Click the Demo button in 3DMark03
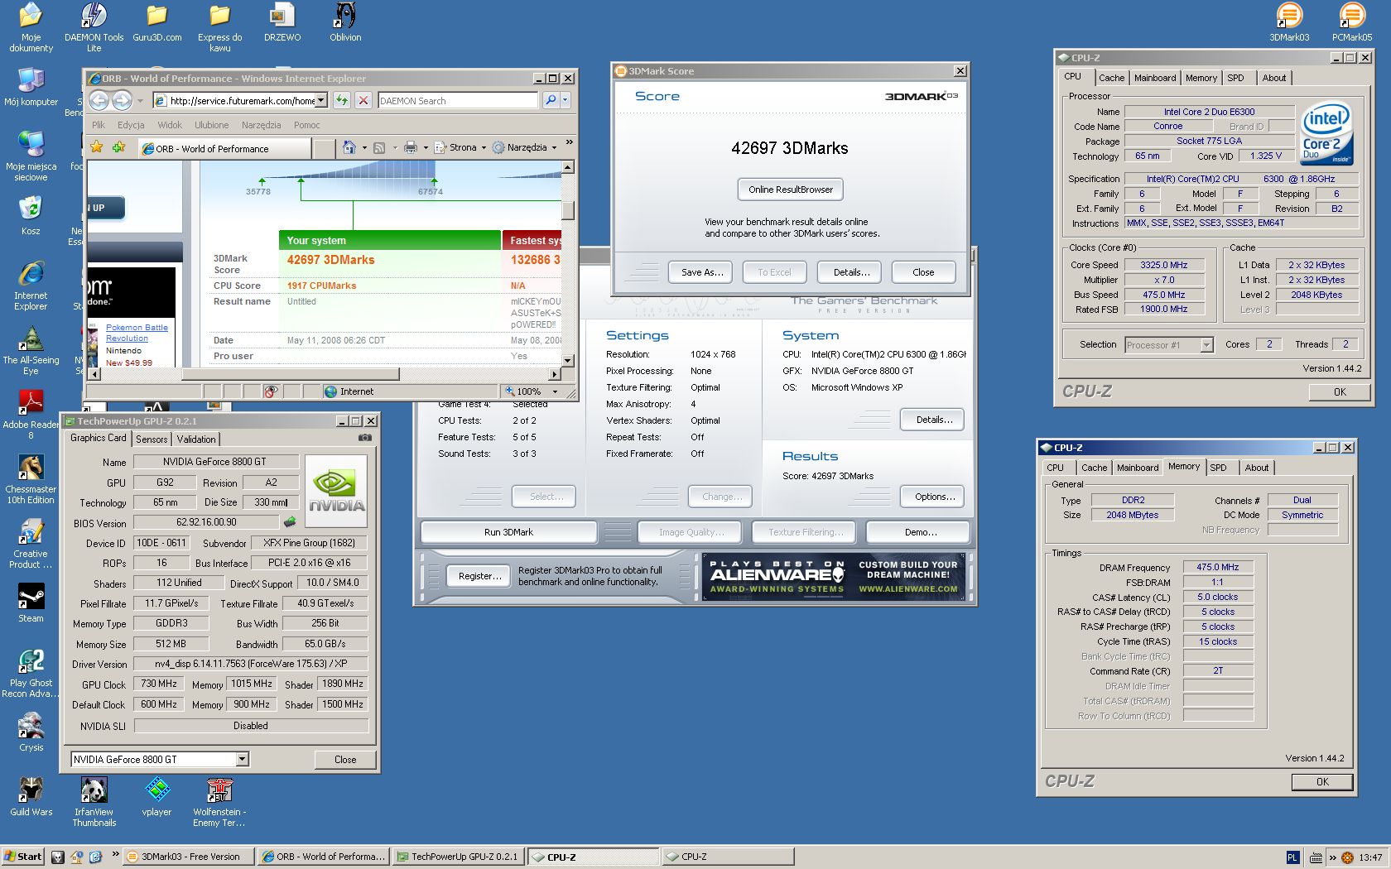1391x869 pixels. [920, 532]
